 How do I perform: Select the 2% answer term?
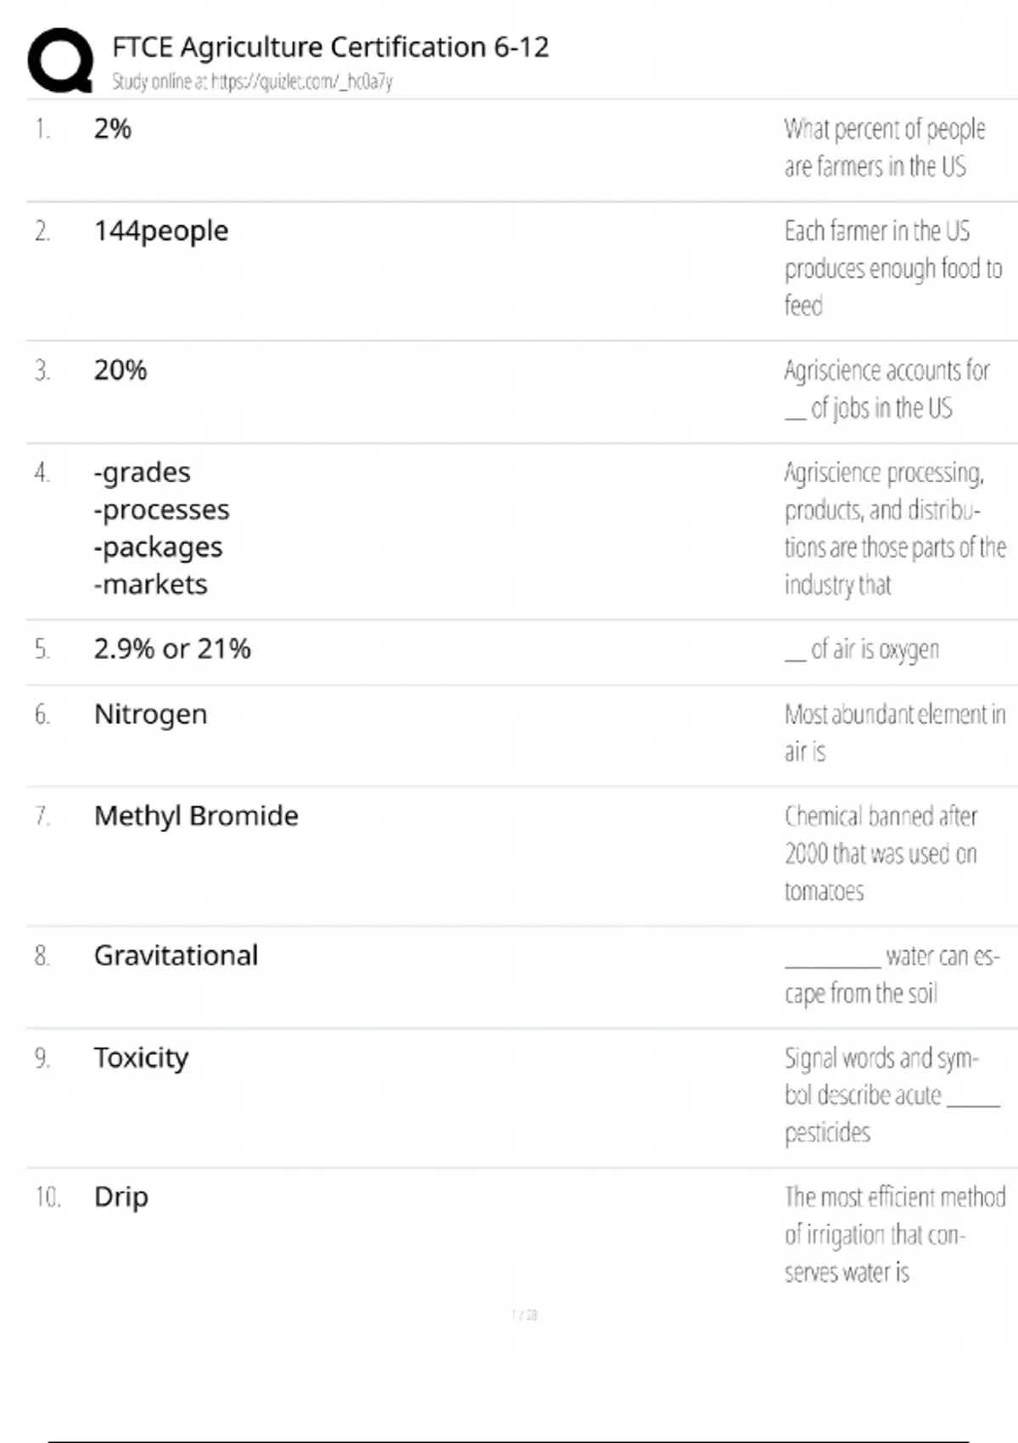pos(113,129)
